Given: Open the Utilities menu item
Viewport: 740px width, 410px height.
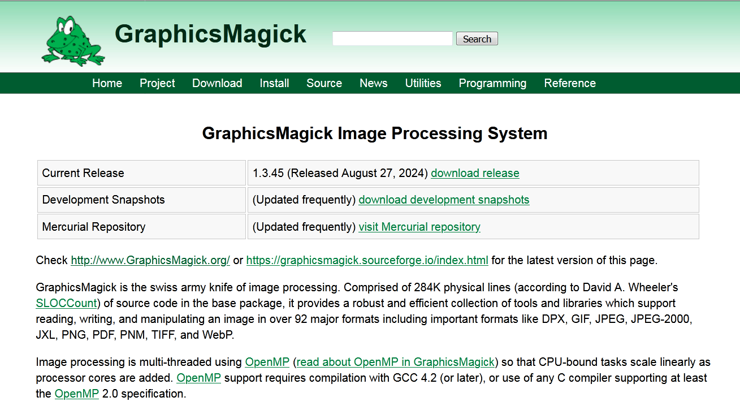Looking at the screenshot, I should (423, 83).
